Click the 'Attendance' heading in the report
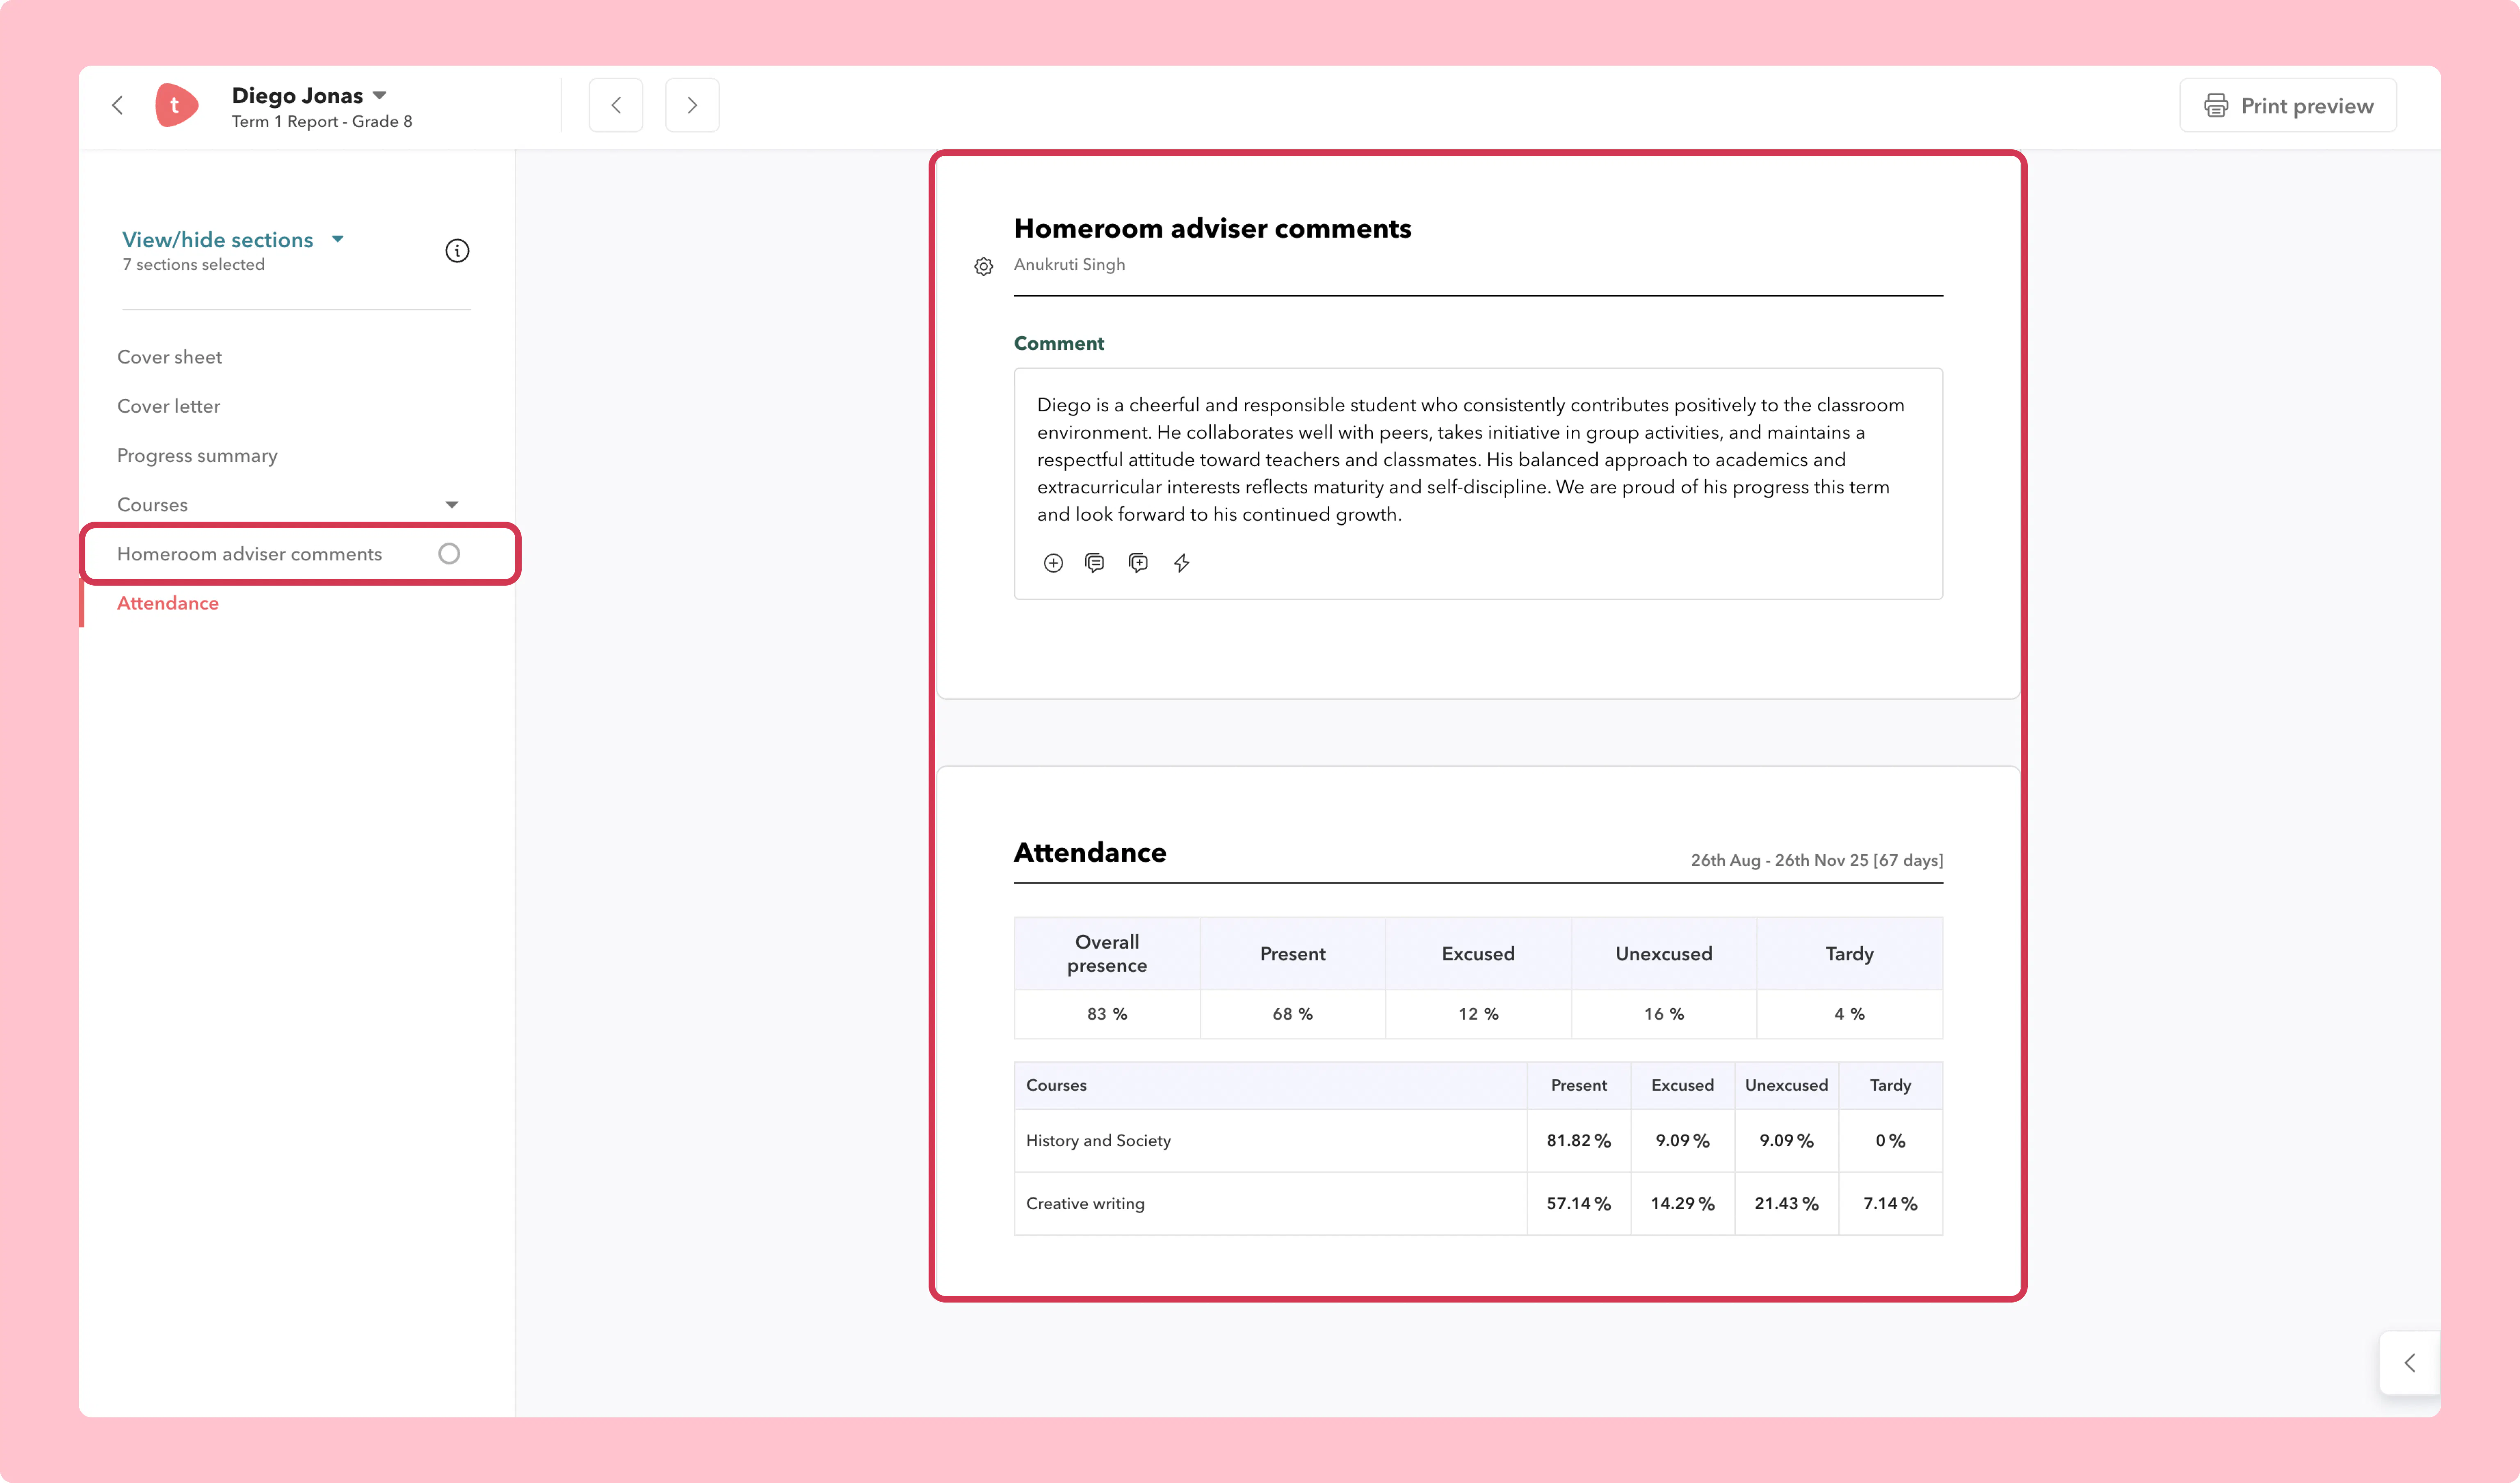2520x1483 pixels. point(1090,853)
